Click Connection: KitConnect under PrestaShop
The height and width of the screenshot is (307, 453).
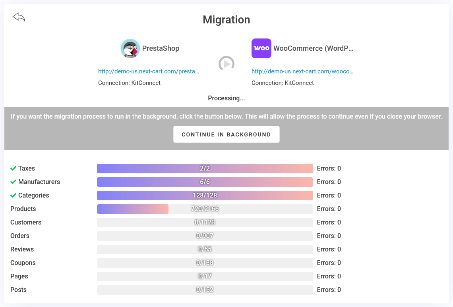tap(129, 83)
